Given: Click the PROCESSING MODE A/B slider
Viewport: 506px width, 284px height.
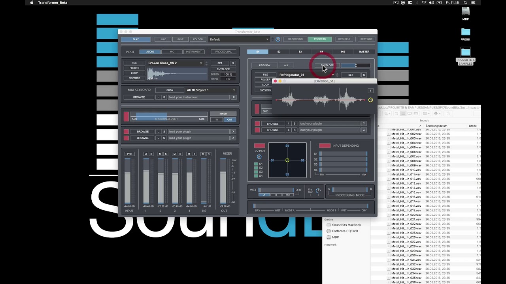Looking at the screenshot, I should (x=349, y=190).
